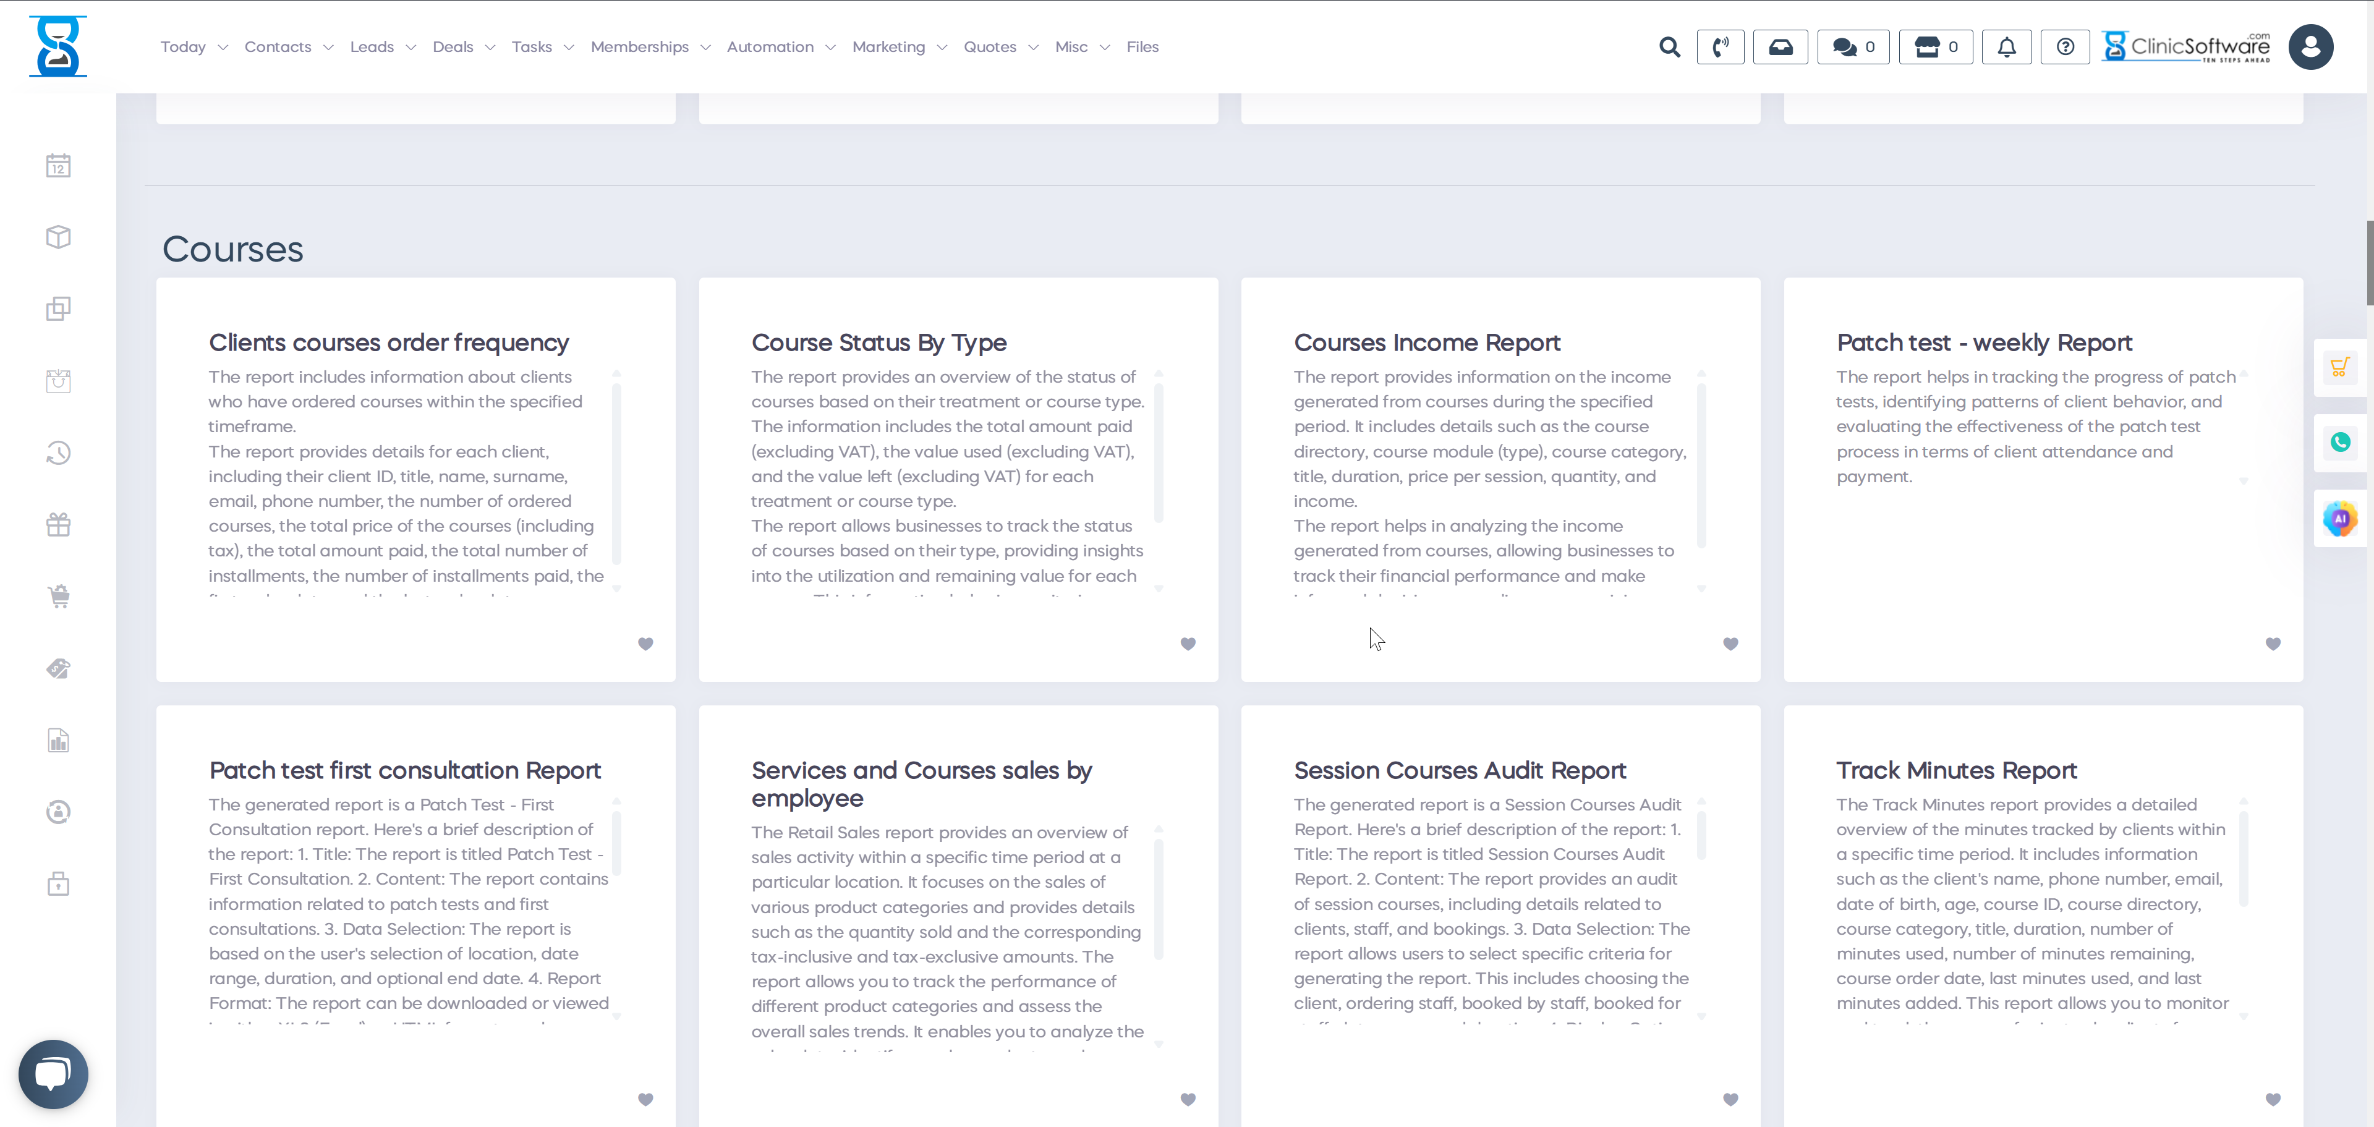Open the help question mark icon
The image size is (2374, 1127).
[x=2066, y=46]
